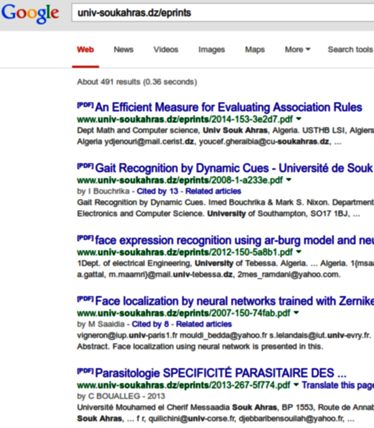The width and height of the screenshot is (374, 428).
Task: Click the Google logo
Action: coord(30,13)
